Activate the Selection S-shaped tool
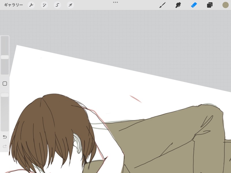The height and width of the screenshot is (173, 231). 57,5
